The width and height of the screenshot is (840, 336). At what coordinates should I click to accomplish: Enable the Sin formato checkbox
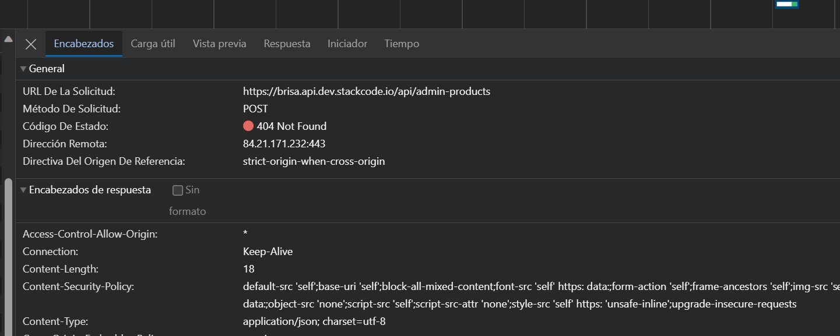pos(178,190)
